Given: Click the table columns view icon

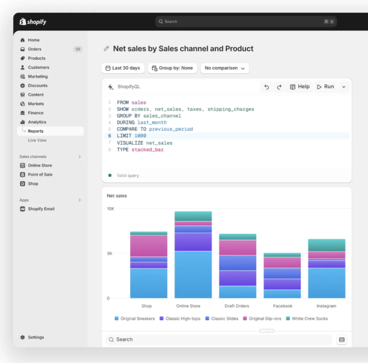Looking at the screenshot, I should pos(342,340).
